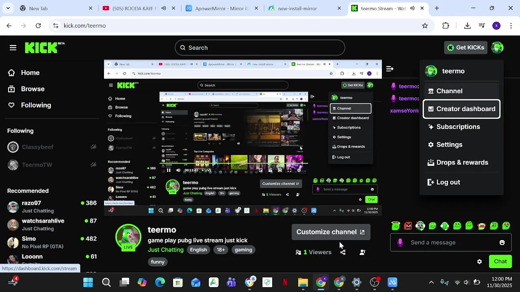
Task: Open the Windows Start menu
Action: 88,282
